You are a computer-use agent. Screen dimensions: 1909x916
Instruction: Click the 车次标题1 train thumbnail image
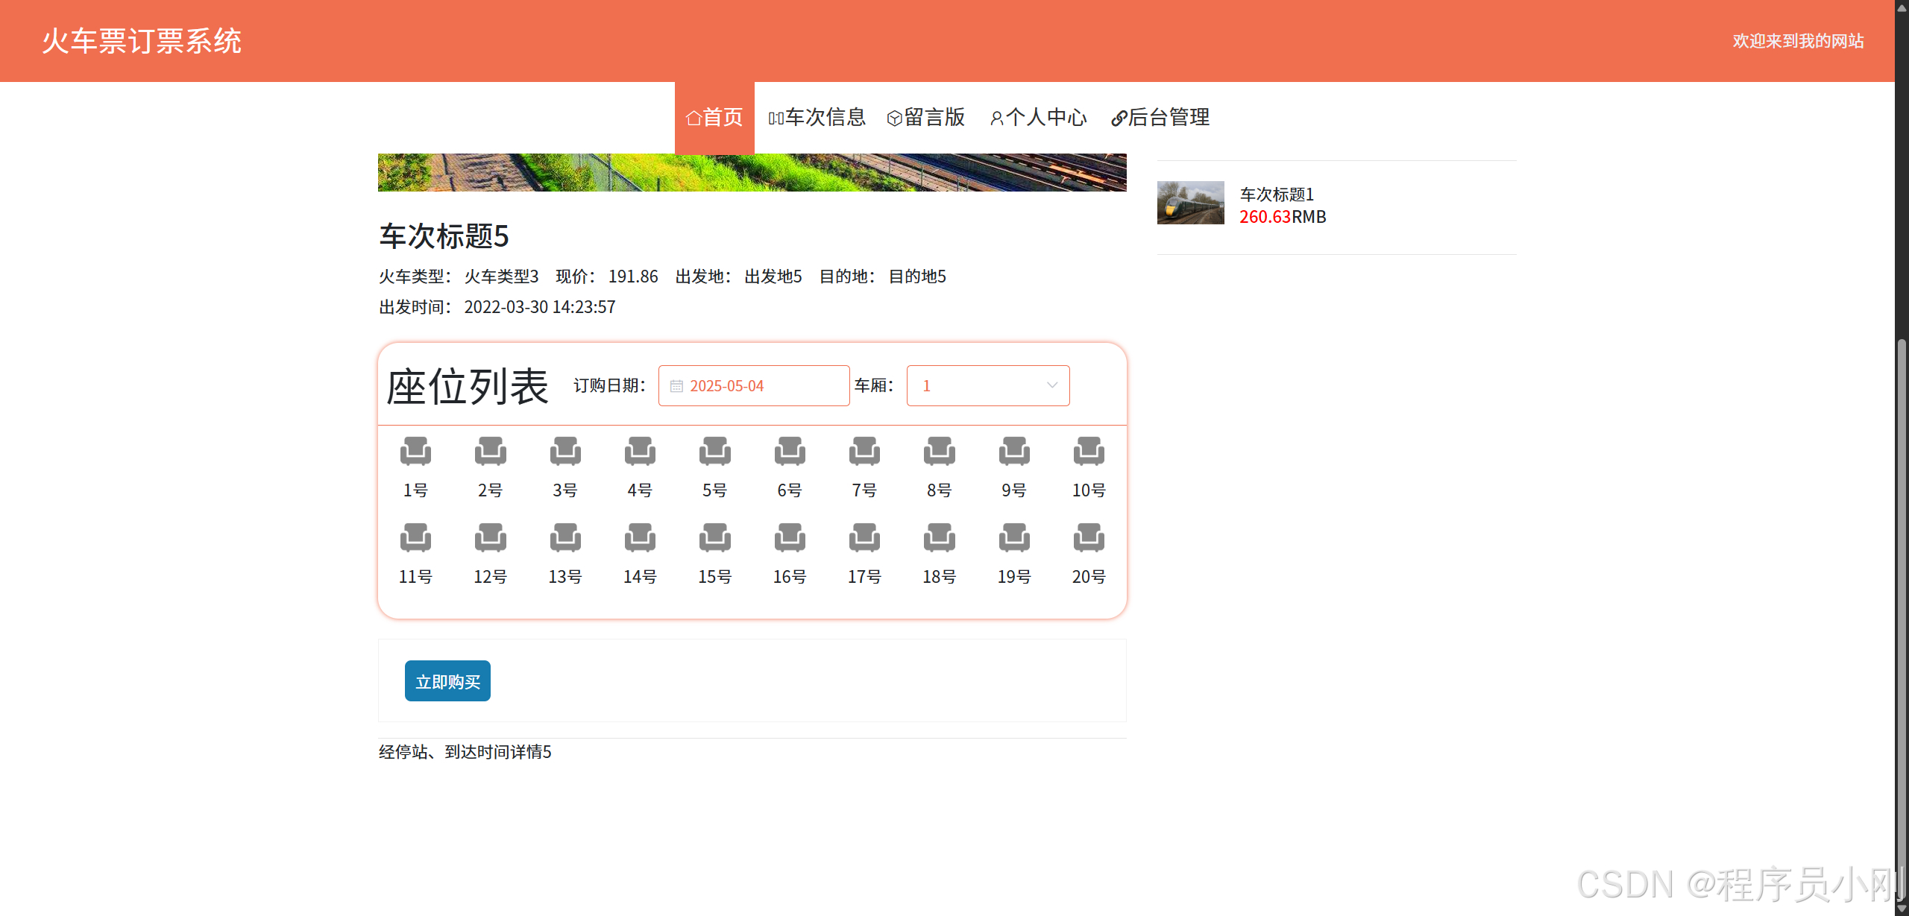(1190, 203)
